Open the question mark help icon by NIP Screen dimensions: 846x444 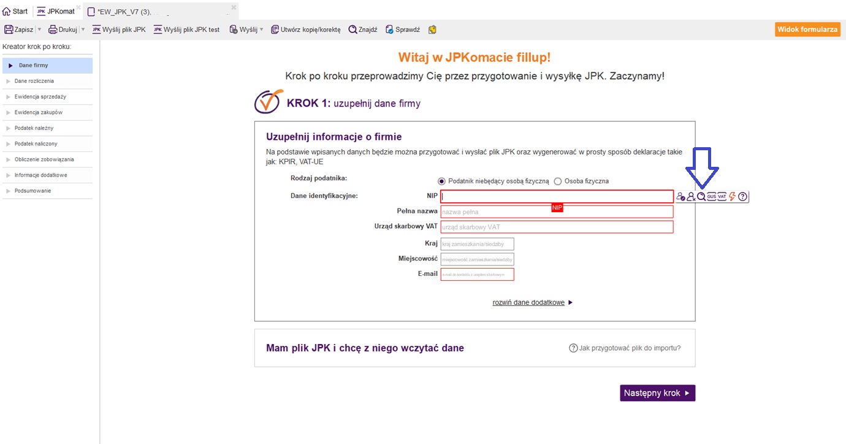tap(742, 197)
